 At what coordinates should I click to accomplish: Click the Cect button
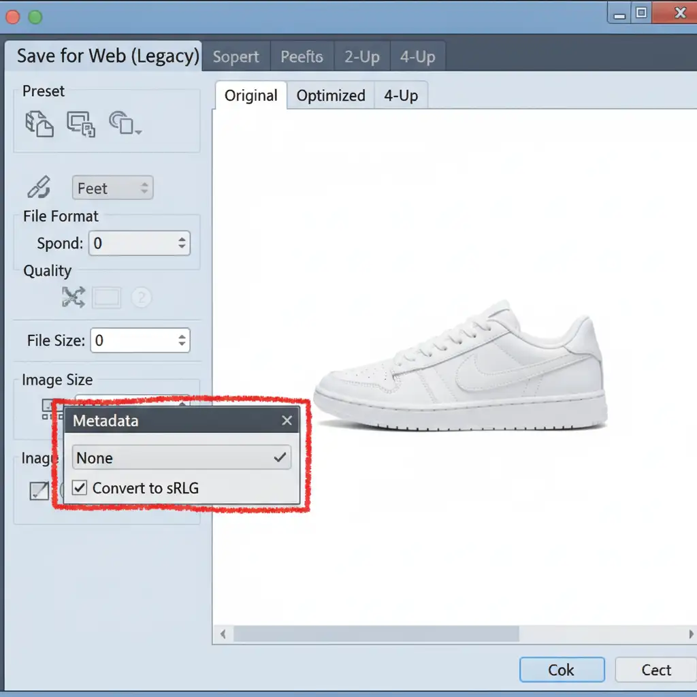pos(655,670)
